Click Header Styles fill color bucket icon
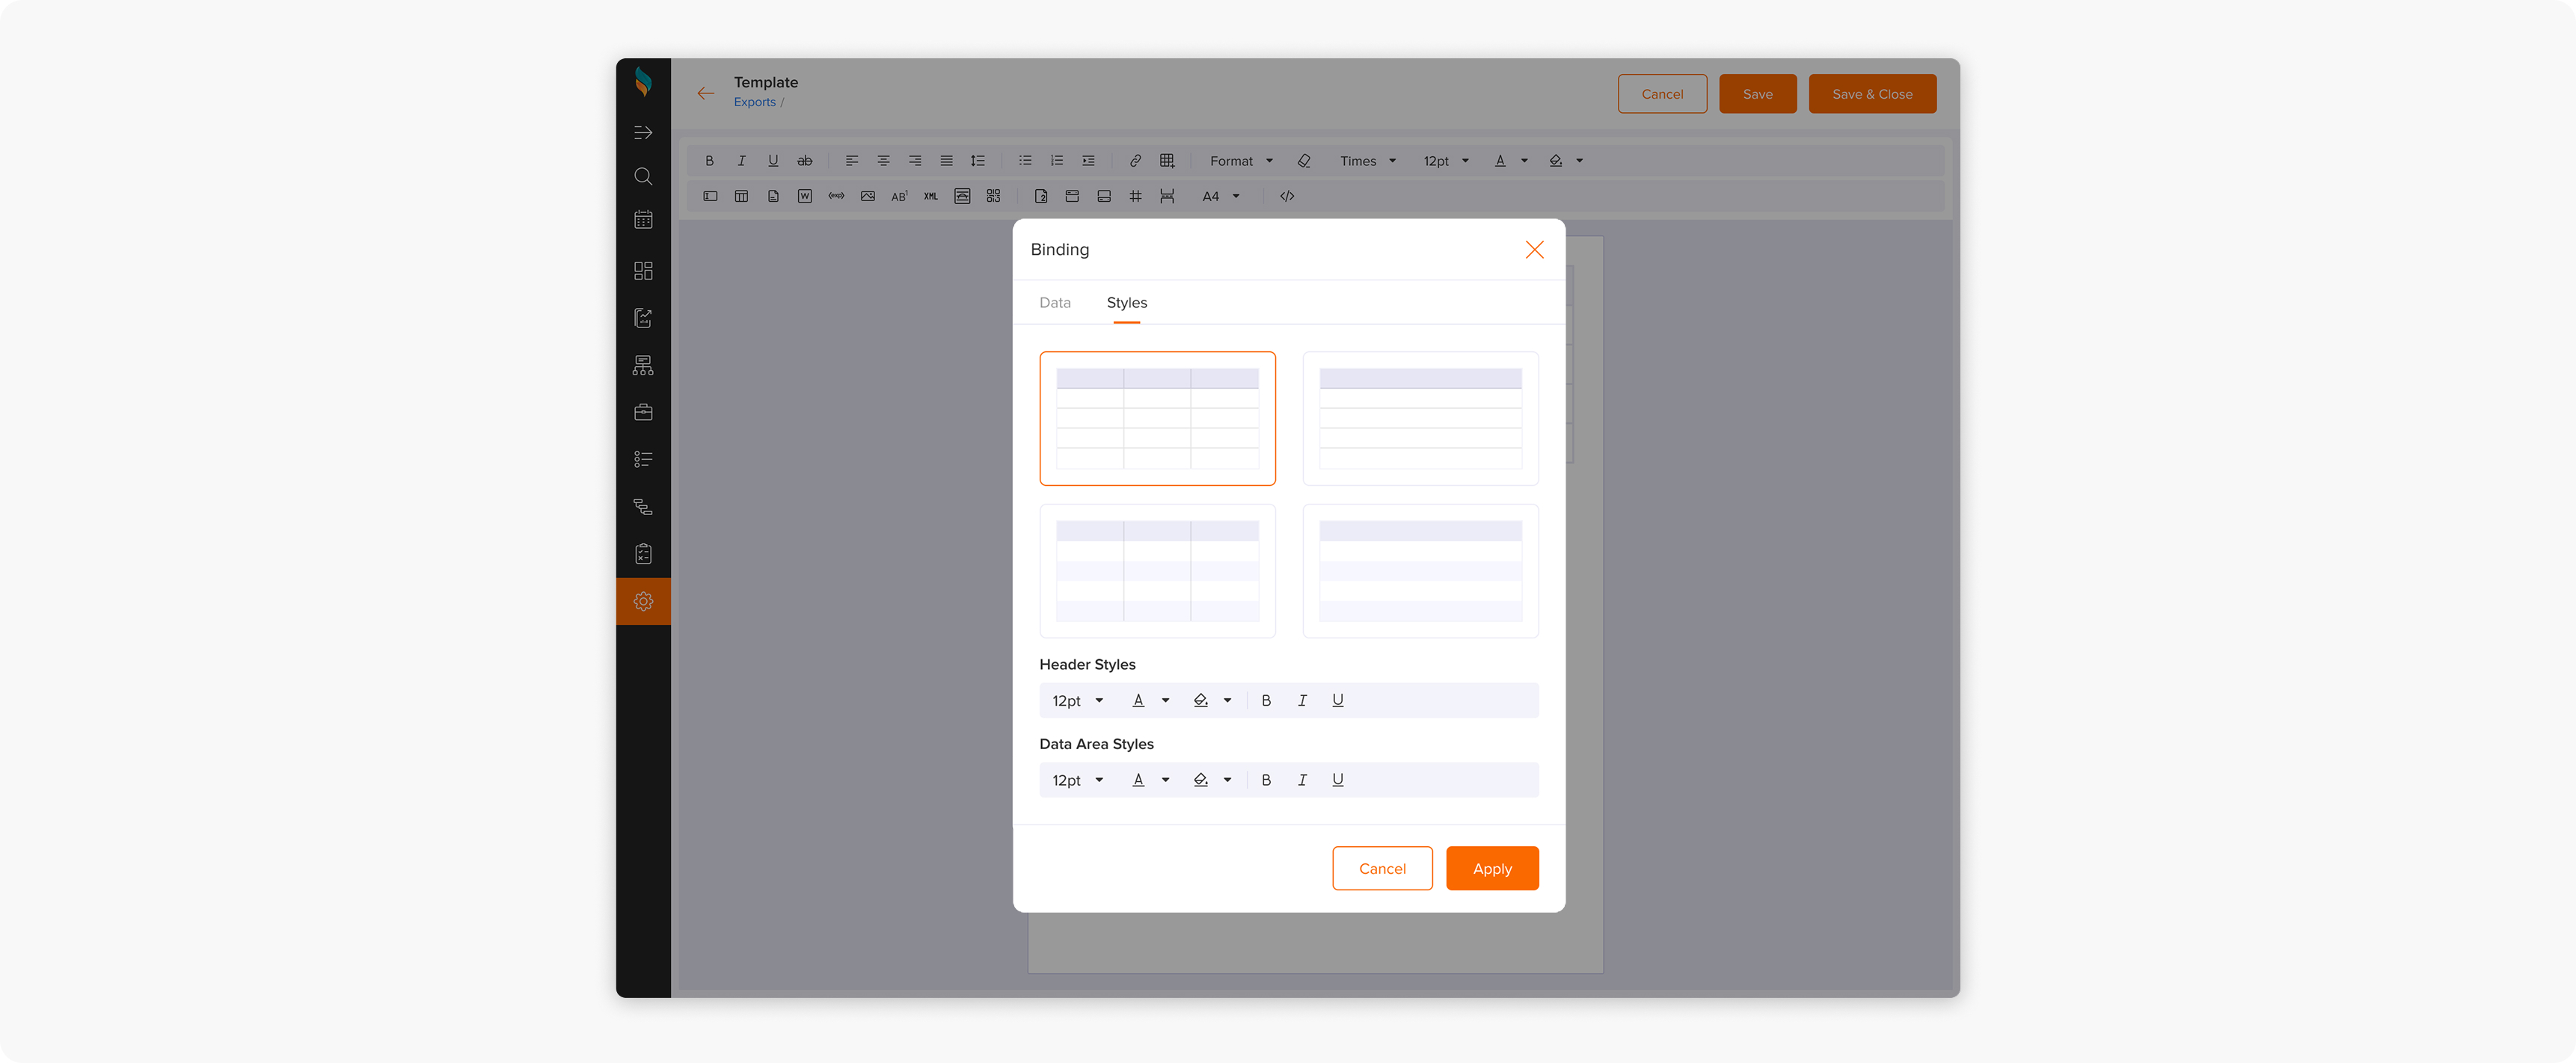The width and height of the screenshot is (2576, 1063). 1200,700
